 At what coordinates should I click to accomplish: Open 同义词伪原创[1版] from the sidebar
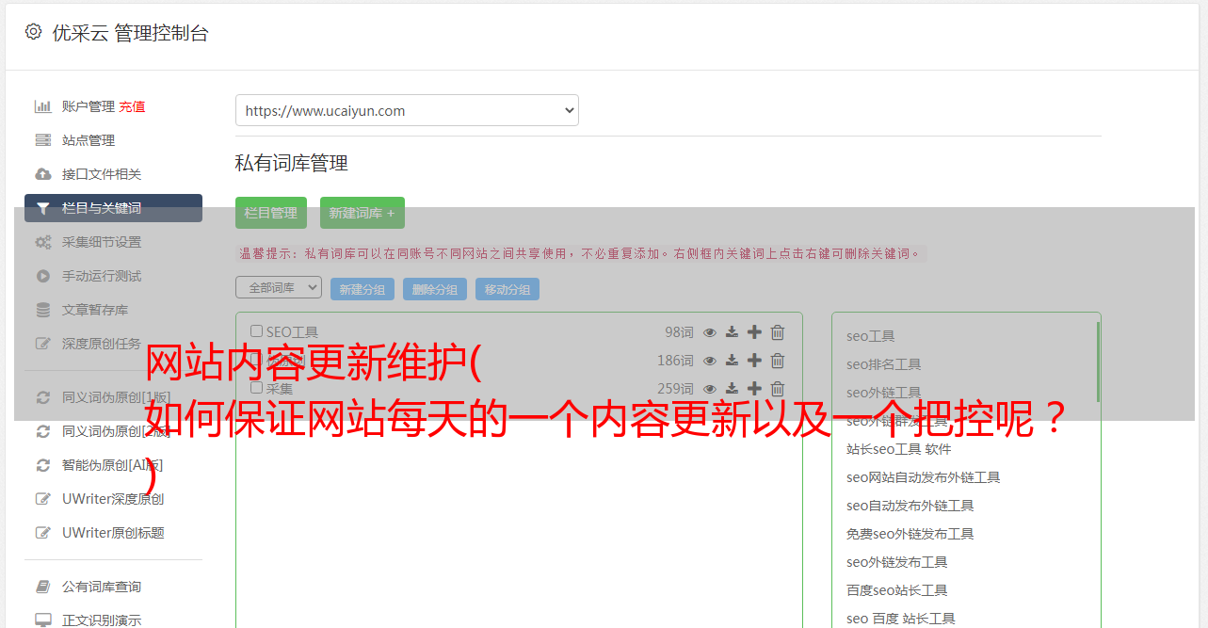117,397
